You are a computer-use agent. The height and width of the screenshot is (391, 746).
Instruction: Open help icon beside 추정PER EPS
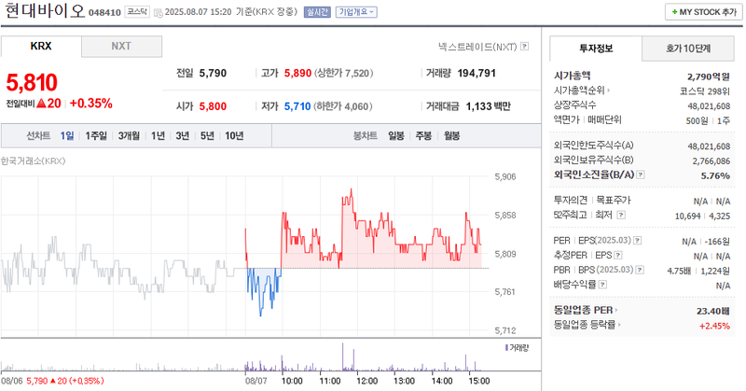click(x=618, y=256)
